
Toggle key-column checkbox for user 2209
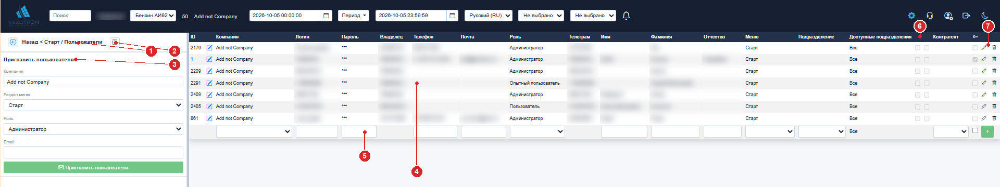click(975, 71)
